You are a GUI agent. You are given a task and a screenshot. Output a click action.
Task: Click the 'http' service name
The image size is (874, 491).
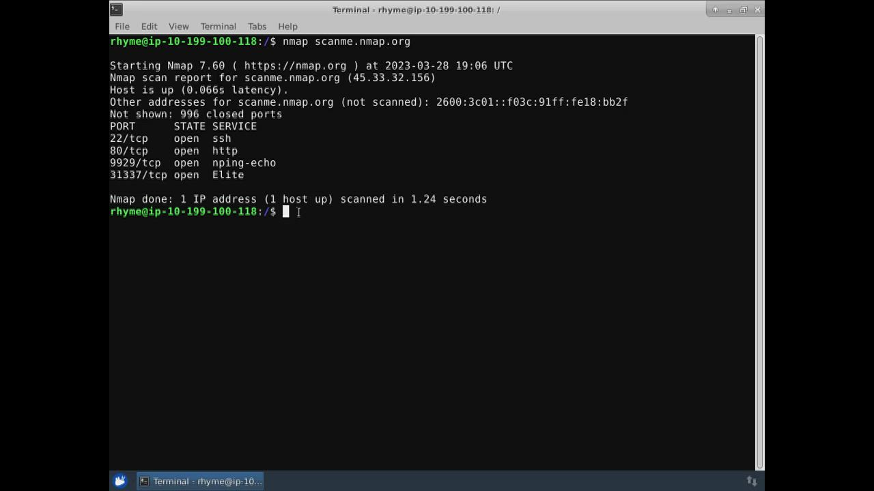point(225,151)
